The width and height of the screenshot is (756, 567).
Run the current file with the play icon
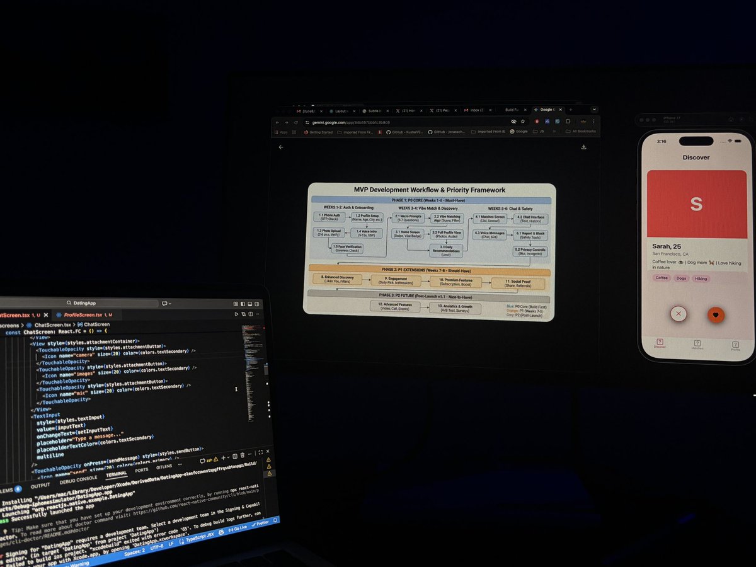[x=236, y=314]
